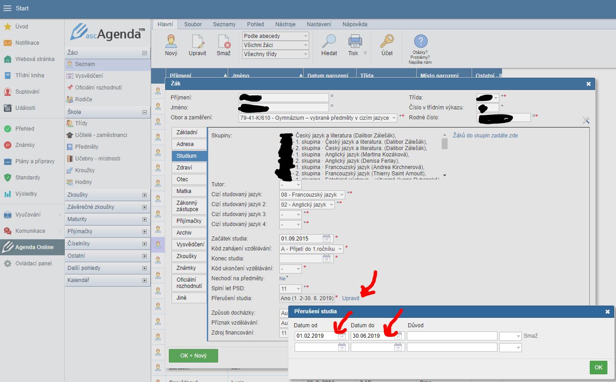Click the Upravit link for Přerušení studia

[351, 298]
